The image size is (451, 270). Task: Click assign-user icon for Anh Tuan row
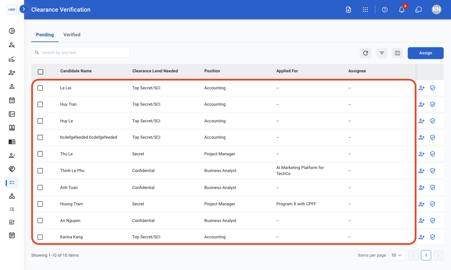point(422,188)
